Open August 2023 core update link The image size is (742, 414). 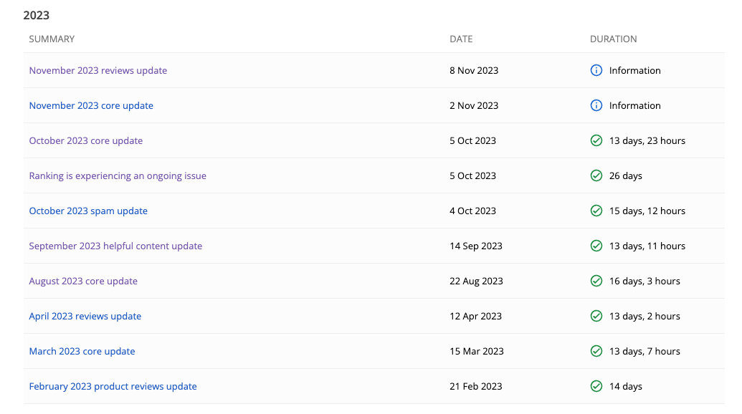point(83,281)
